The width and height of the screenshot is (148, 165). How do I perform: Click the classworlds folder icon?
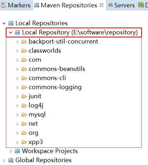[24, 51]
